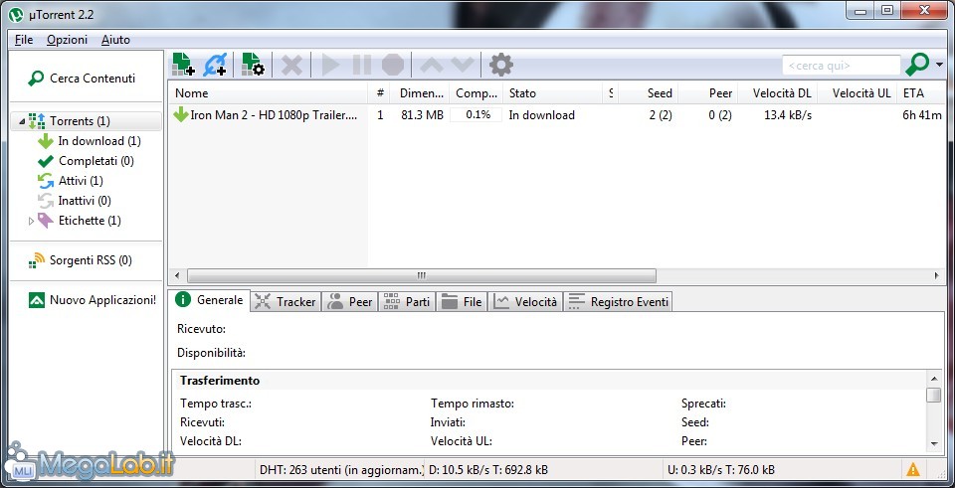Select In download (1) category

coord(89,141)
